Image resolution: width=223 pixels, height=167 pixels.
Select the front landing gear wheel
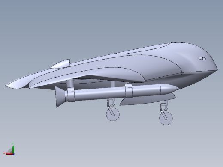[x=166, y=119]
